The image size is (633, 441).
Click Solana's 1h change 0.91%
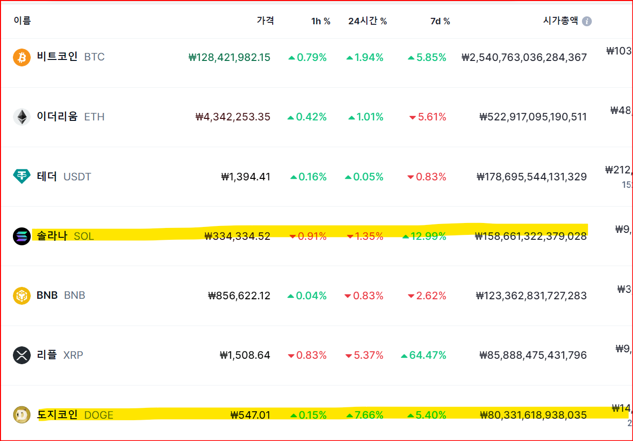point(308,236)
